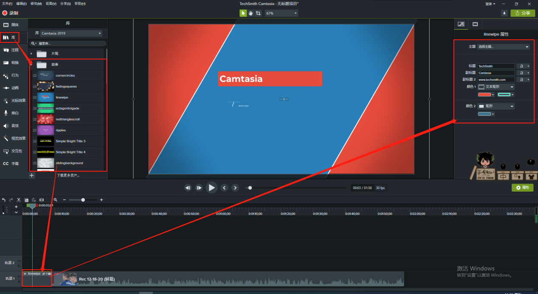Expand the linewipe group plus on timeline
The height and width of the screenshot is (294, 538).
click(x=25, y=274)
